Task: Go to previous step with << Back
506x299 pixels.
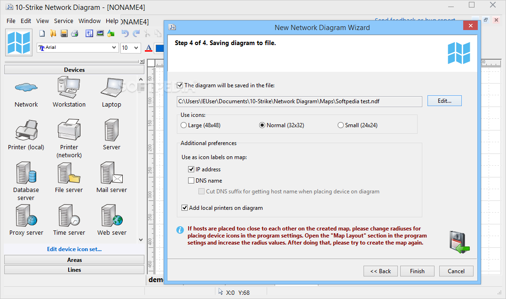Action: coord(380,271)
